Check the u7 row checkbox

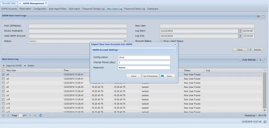point(3,83)
